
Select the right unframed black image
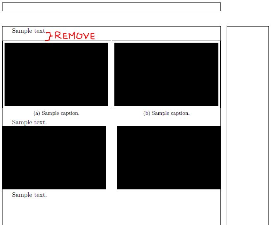[x=169, y=157]
